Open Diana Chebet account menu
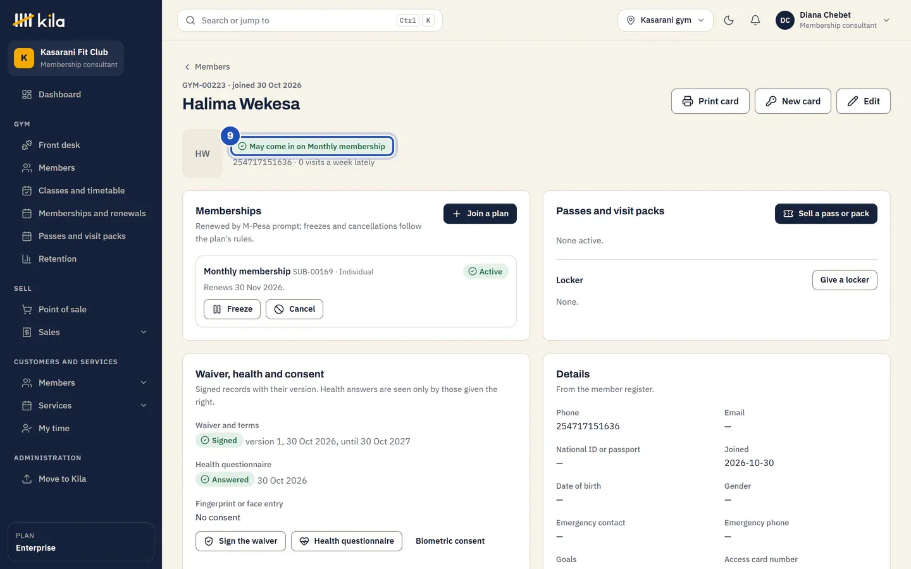The width and height of the screenshot is (911, 569). 833,20
